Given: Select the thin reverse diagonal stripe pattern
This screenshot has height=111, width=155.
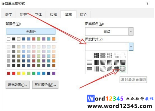Looking at the screenshot, I should tap(103, 69).
